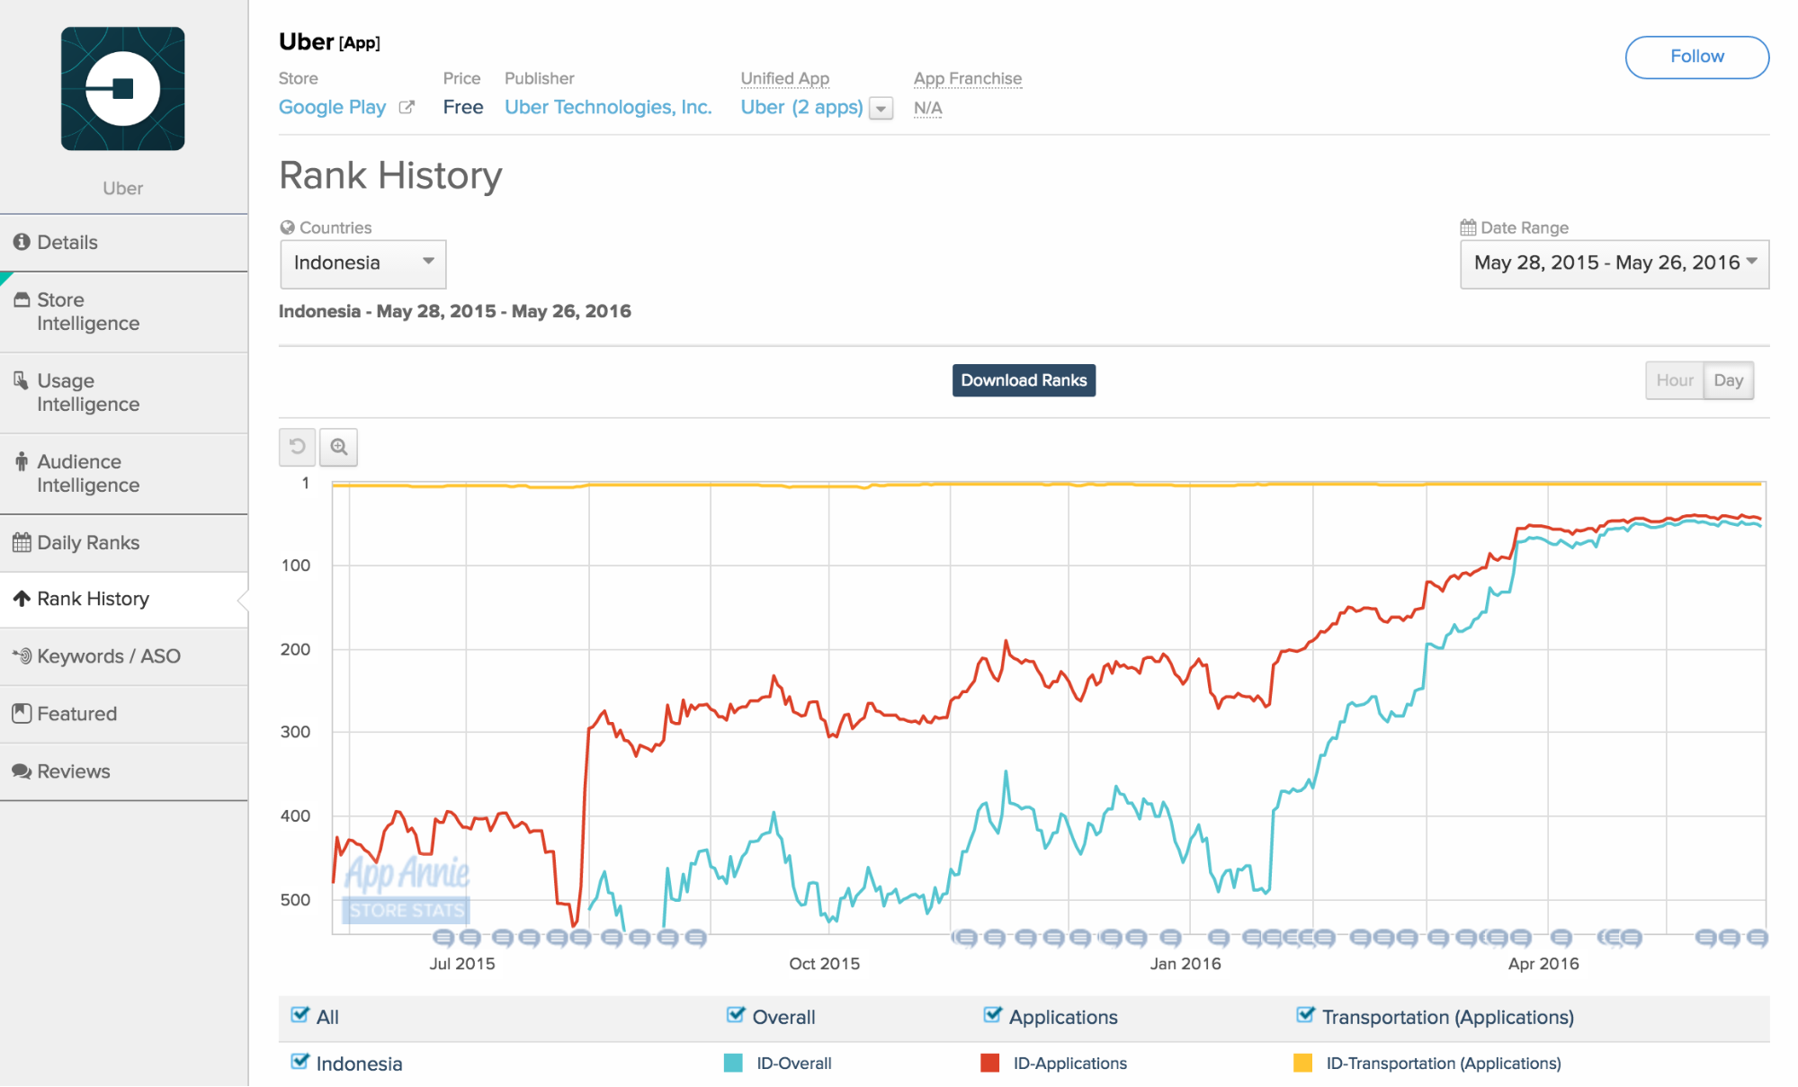This screenshot has width=1798, height=1087.
Task: Click the Details info icon
Action: [x=22, y=242]
